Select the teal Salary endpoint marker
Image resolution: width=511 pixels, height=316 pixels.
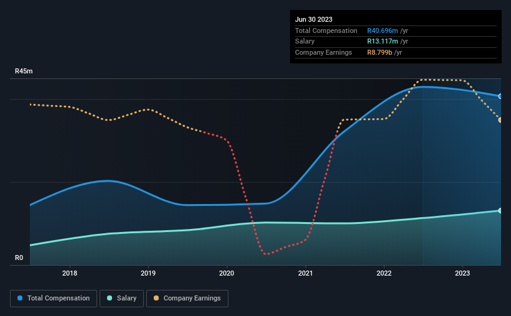(x=500, y=211)
